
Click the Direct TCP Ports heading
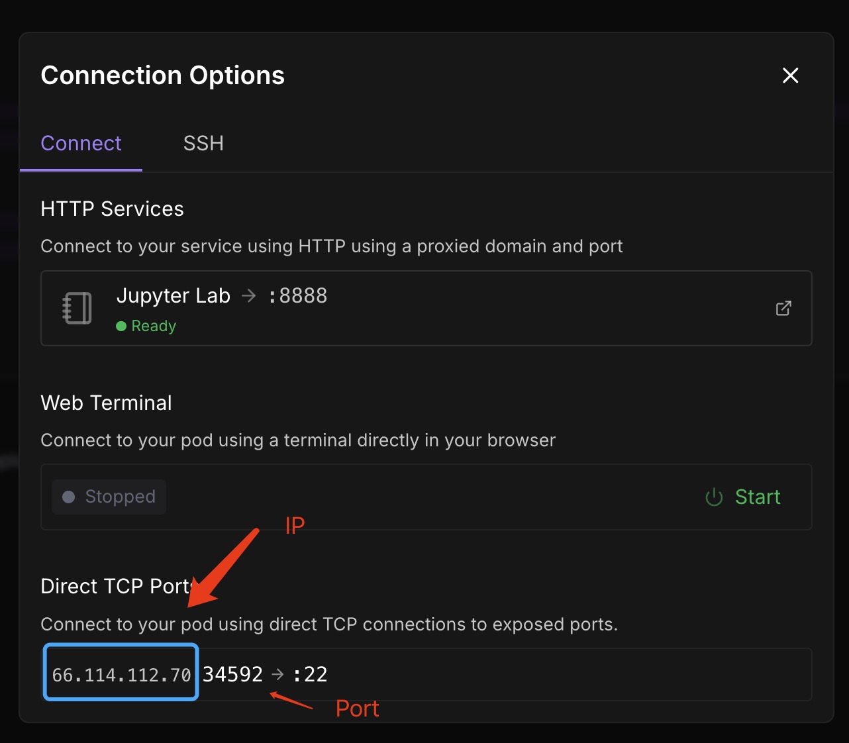[x=117, y=586]
